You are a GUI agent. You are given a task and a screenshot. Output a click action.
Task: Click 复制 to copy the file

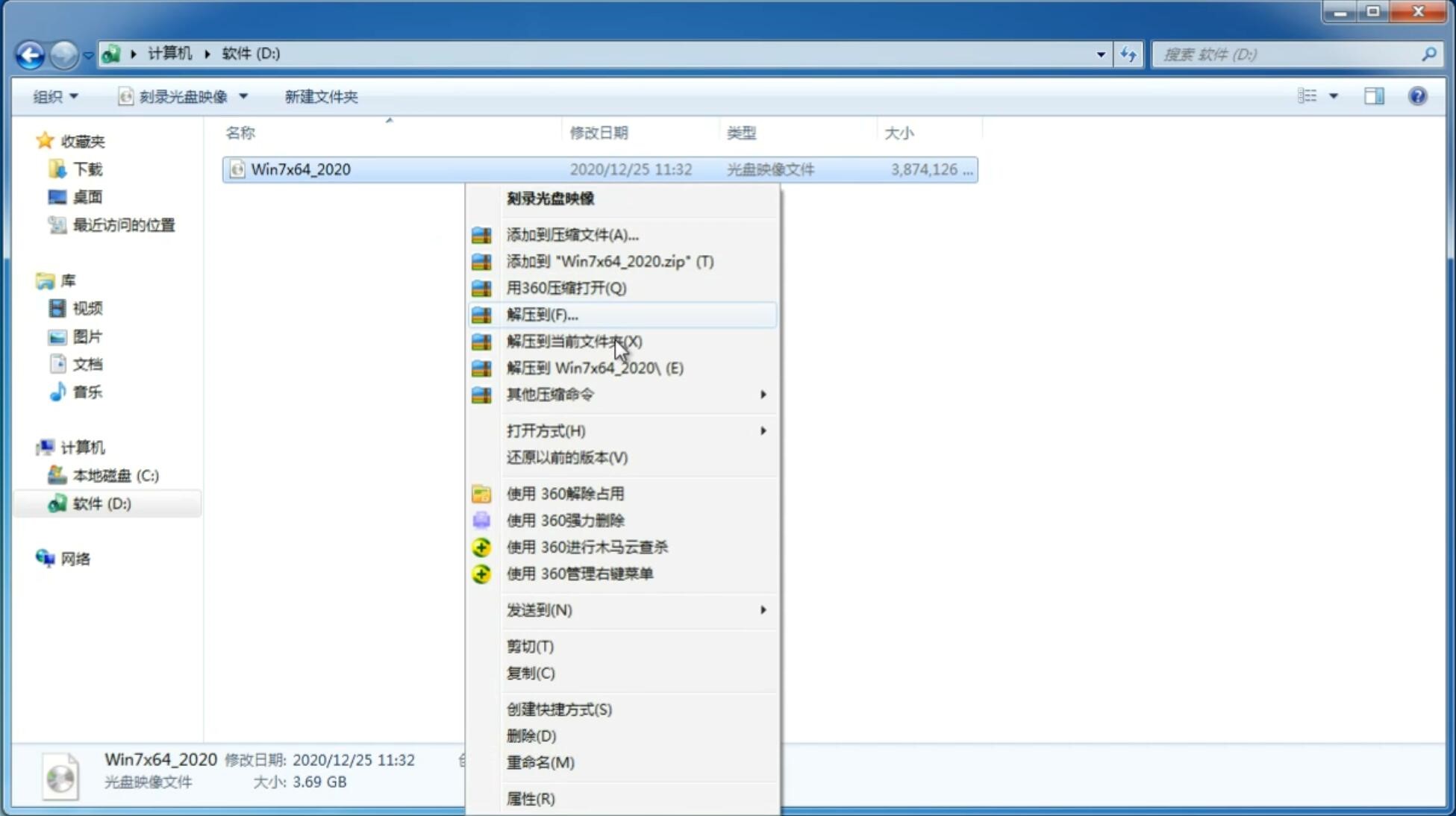[529, 672]
